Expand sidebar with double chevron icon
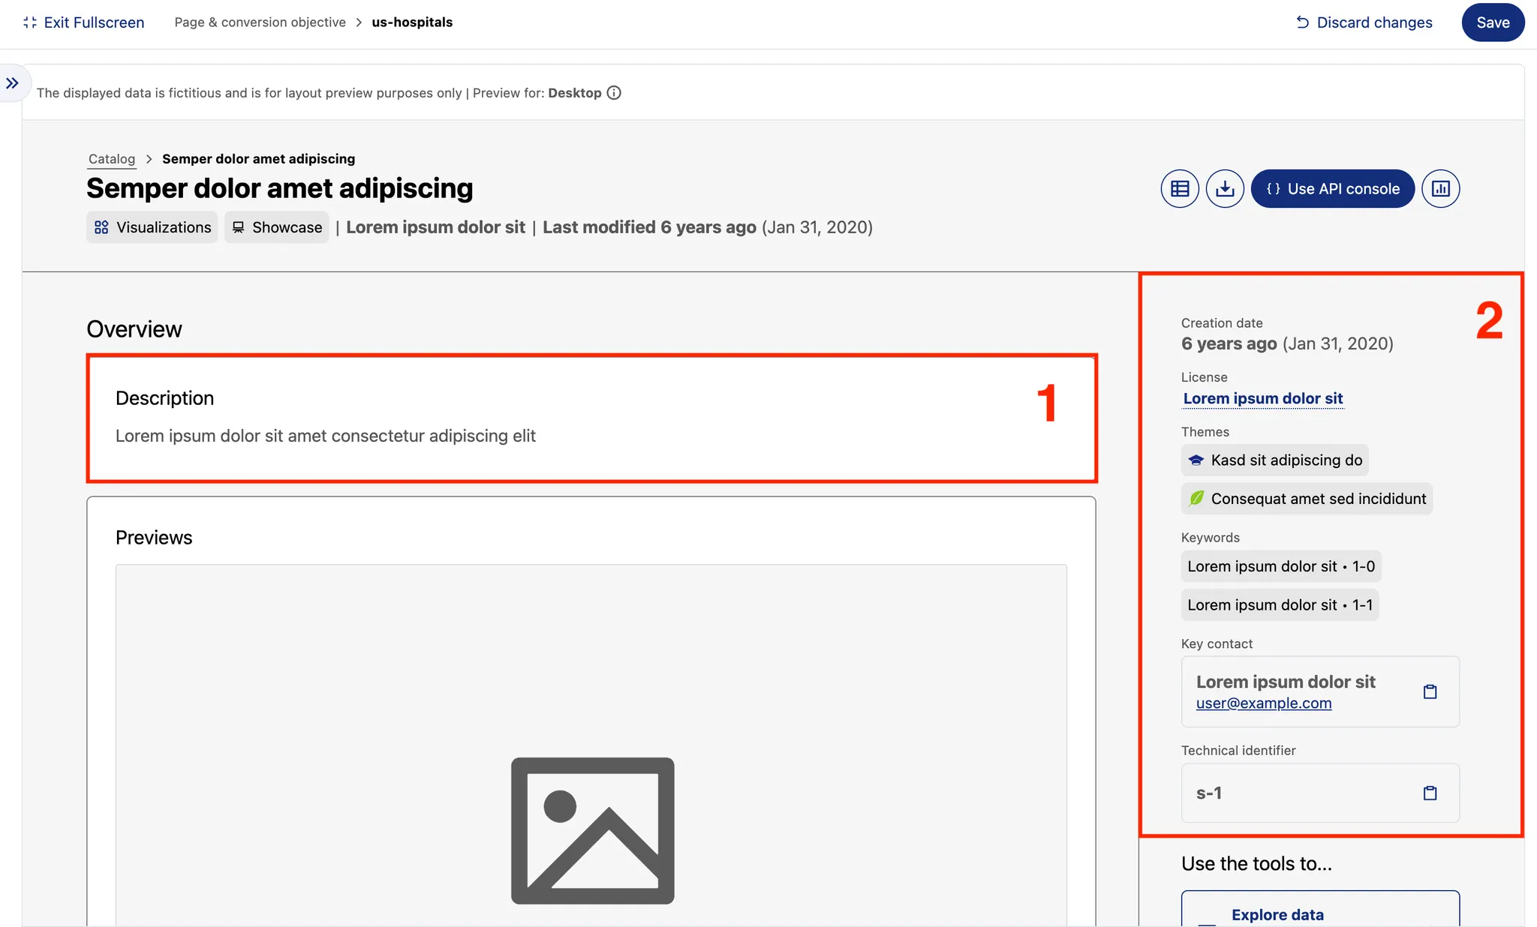This screenshot has height=927, width=1537. [x=12, y=83]
